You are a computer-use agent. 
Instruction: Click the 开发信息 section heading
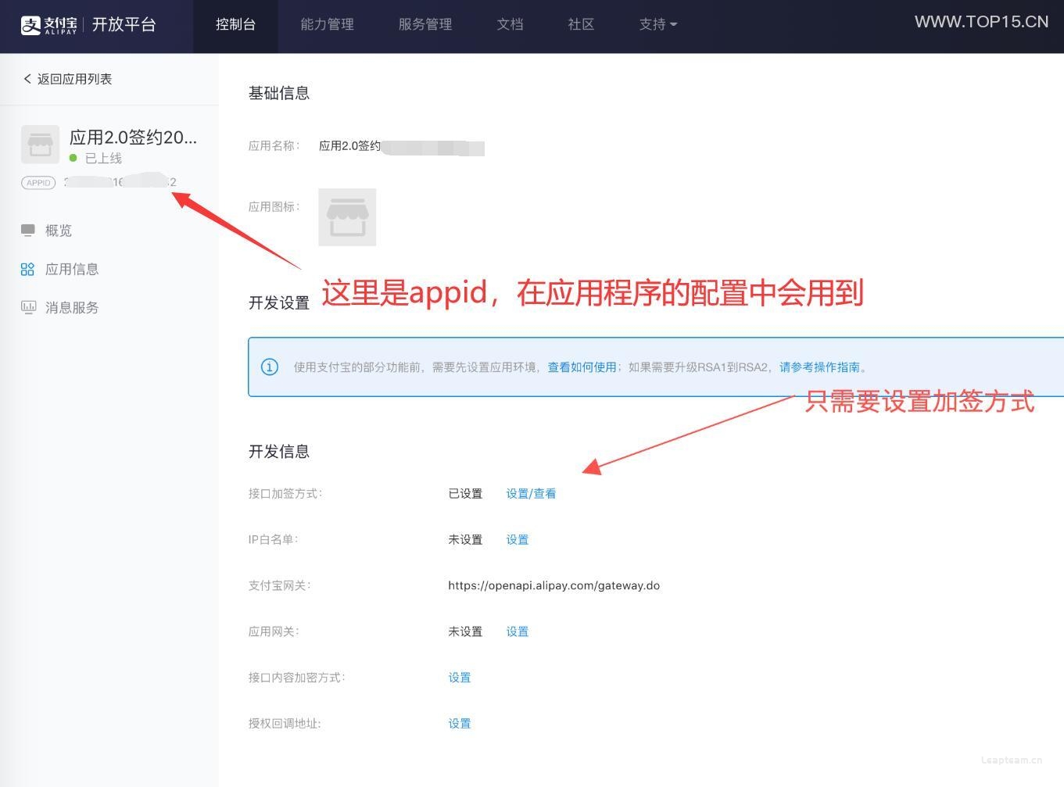(279, 452)
